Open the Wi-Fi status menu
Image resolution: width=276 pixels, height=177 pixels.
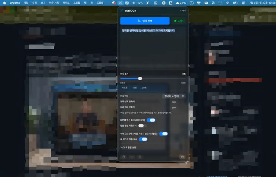[228, 3]
